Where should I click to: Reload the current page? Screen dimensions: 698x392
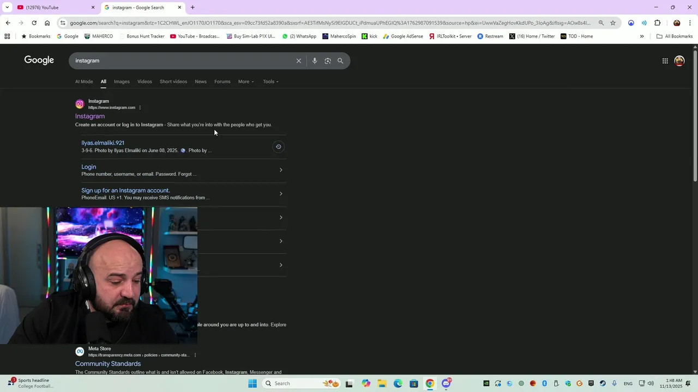(x=34, y=23)
